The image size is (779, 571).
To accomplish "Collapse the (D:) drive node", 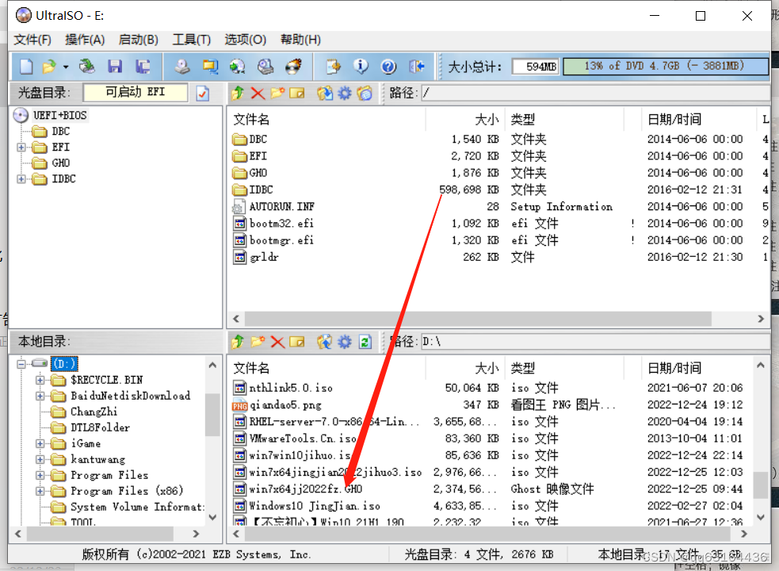I will pos(21,364).
